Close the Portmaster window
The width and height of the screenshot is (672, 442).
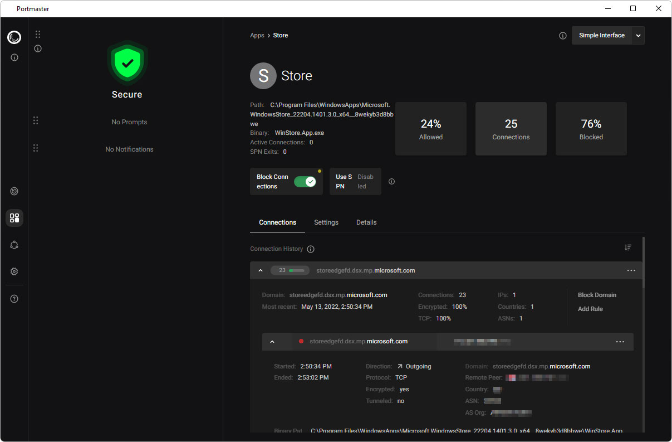click(x=659, y=8)
